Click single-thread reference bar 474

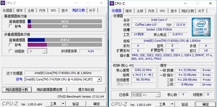click(x=65, y=26)
